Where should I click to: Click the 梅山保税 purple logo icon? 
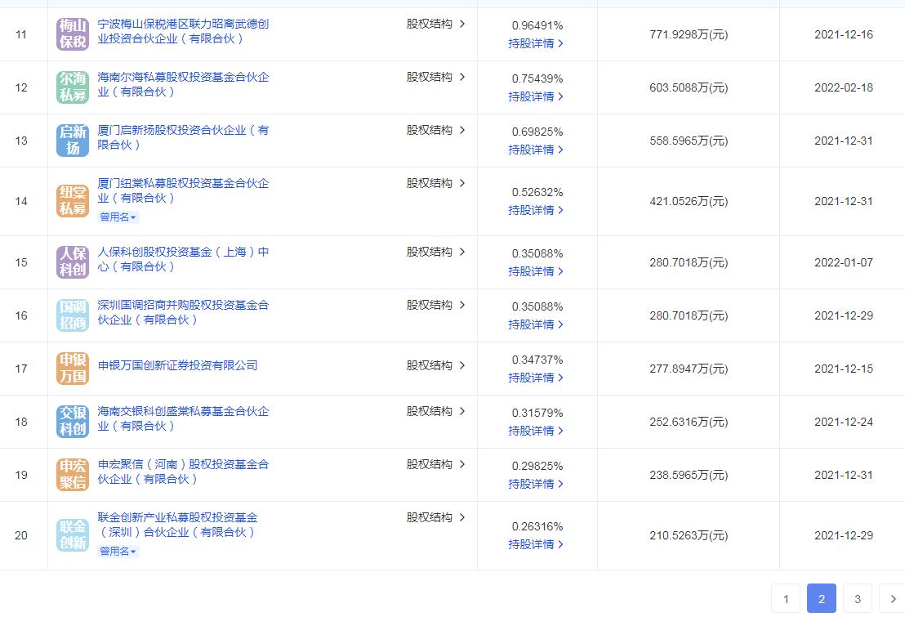click(x=73, y=34)
